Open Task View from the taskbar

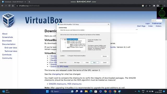click(x=76, y=91)
